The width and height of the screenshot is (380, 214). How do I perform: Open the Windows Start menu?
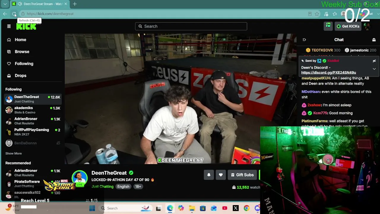coord(92,208)
